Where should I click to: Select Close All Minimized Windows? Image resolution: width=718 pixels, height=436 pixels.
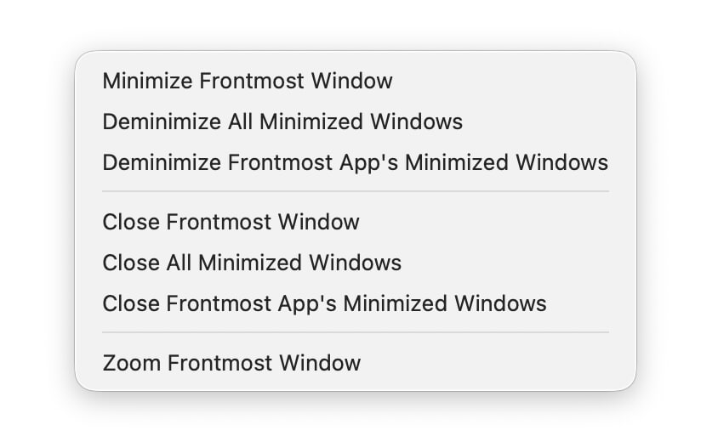252,263
